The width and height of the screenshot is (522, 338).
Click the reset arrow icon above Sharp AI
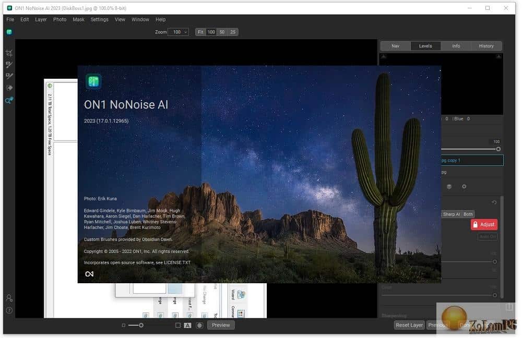pyautogui.click(x=494, y=202)
